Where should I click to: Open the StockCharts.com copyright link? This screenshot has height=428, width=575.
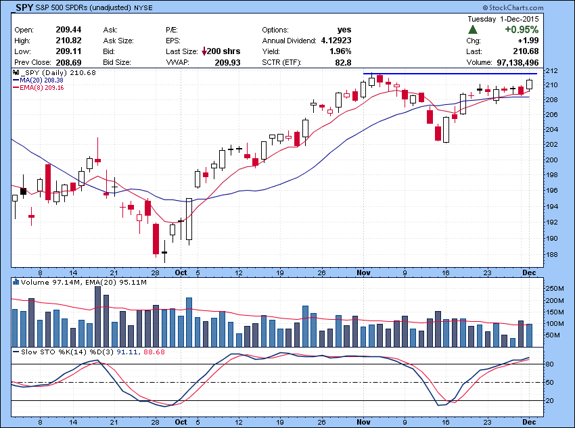click(513, 7)
